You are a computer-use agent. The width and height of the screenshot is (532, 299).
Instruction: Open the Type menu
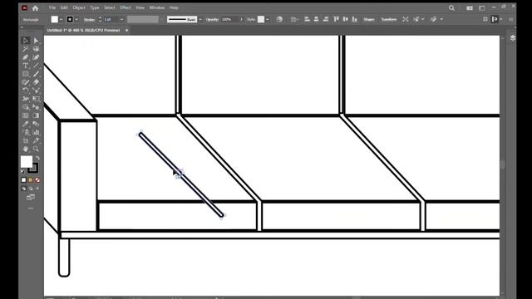pyautogui.click(x=94, y=7)
